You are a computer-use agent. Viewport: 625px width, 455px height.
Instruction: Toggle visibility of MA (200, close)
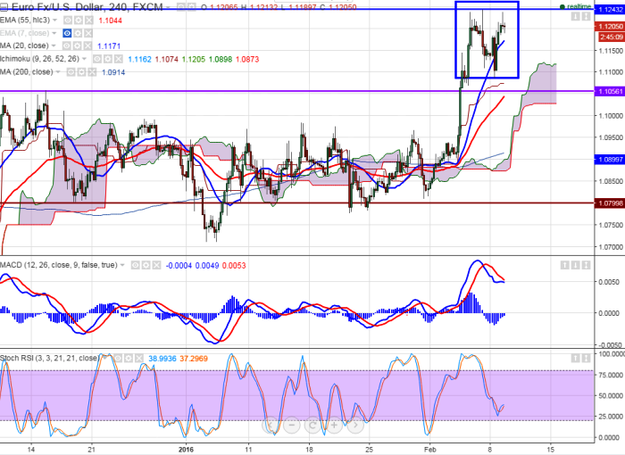click(x=71, y=72)
